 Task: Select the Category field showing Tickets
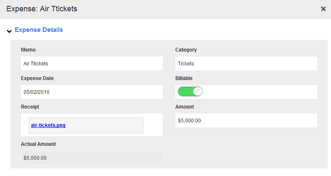click(246, 64)
